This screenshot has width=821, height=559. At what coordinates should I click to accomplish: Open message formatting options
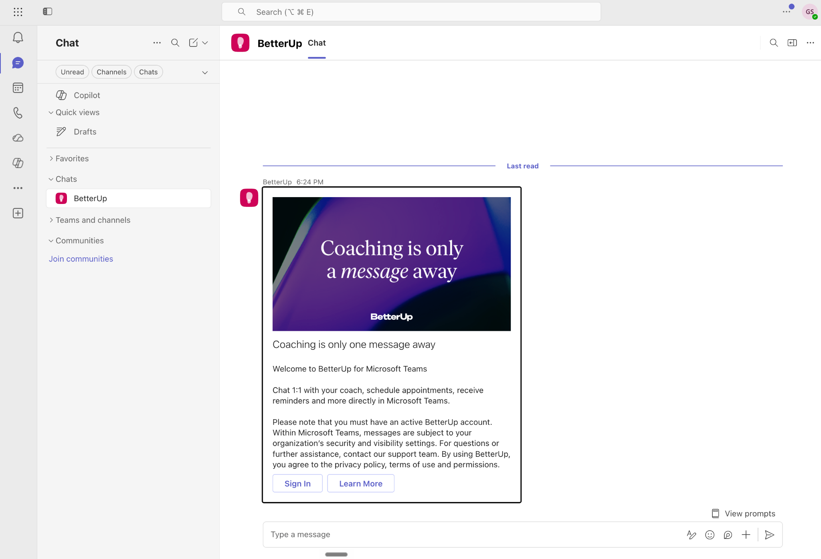(692, 535)
